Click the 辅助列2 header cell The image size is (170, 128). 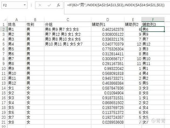[x=133, y=24]
